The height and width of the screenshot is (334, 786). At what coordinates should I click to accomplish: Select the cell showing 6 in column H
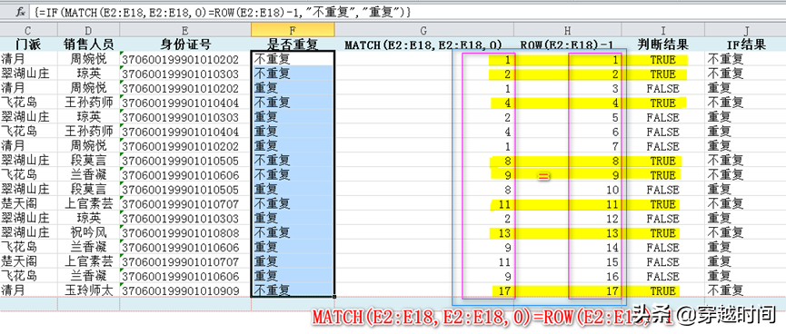(x=567, y=133)
